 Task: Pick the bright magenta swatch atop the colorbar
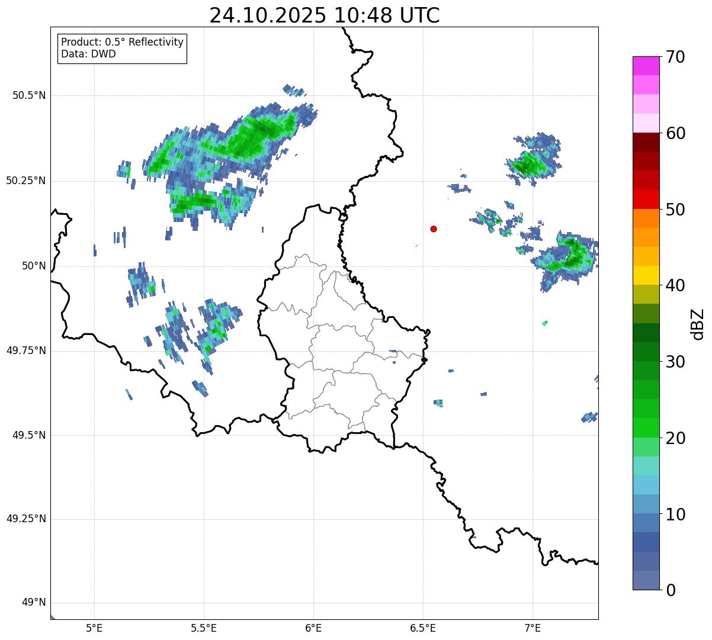click(x=646, y=66)
